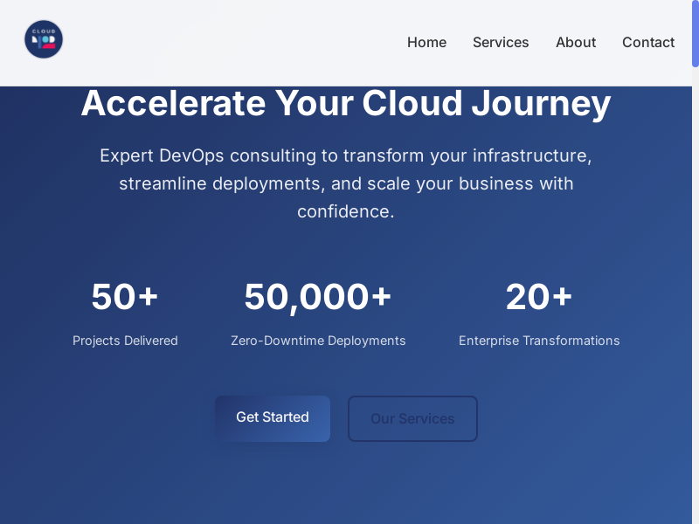This screenshot has height=524, width=699.
Task: Click the 50,000+ deployments statistic
Action: (318, 296)
